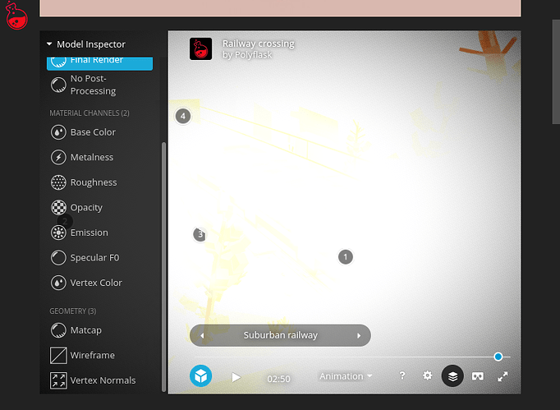
Task: Play the animation
Action: pos(236,377)
